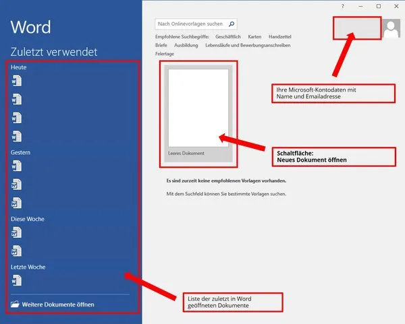
Task: Create a new Leeres Dokument
Action: click(198, 113)
